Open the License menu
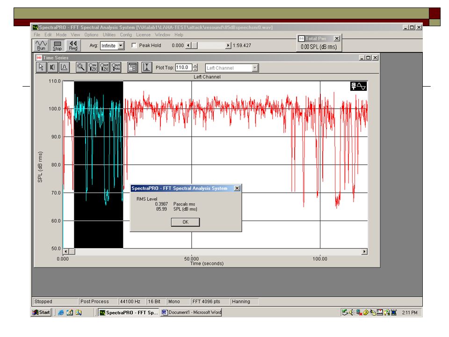449x337 pixels. [143, 35]
